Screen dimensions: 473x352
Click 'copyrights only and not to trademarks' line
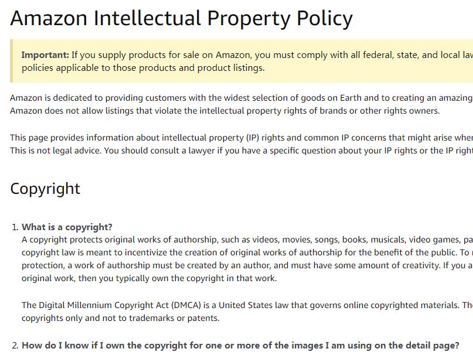point(120,318)
